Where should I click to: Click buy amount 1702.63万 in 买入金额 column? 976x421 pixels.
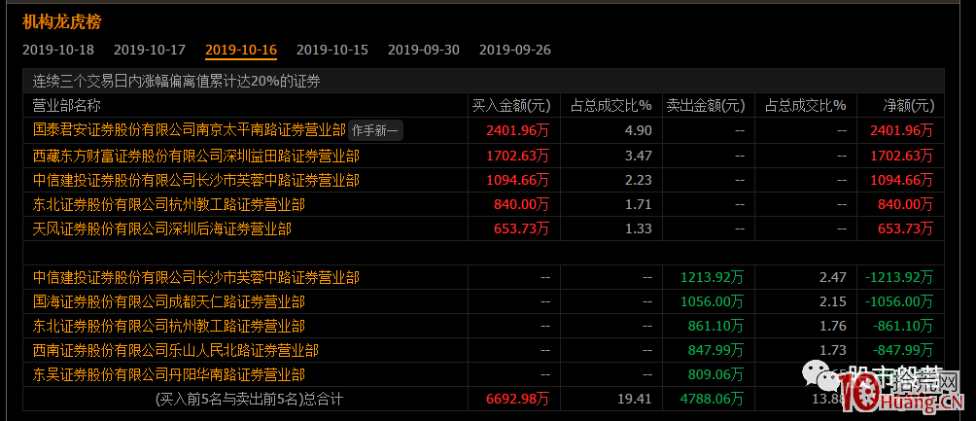pos(518,156)
